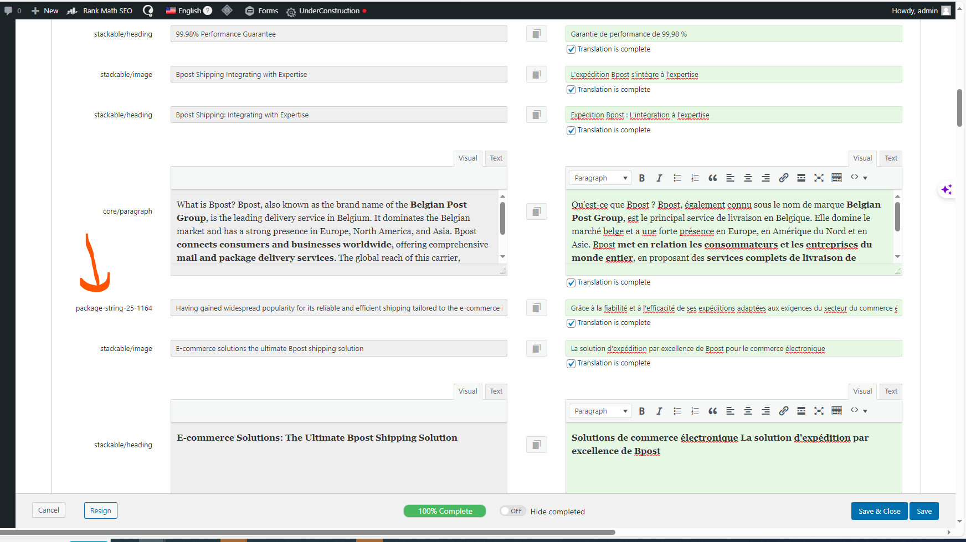Toggle toolbar in the 'Qu'est-ce que Bpost' editor
The height and width of the screenshot is (542, 966).
(x=836, y=178)
